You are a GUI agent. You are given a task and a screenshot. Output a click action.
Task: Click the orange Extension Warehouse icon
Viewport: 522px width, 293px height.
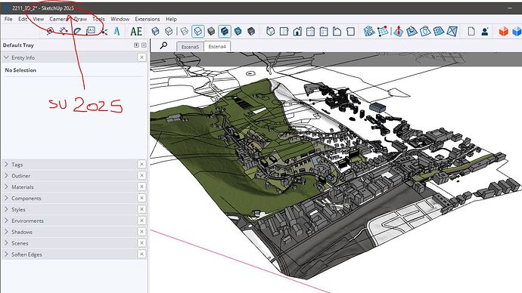(x=503, y=32)
